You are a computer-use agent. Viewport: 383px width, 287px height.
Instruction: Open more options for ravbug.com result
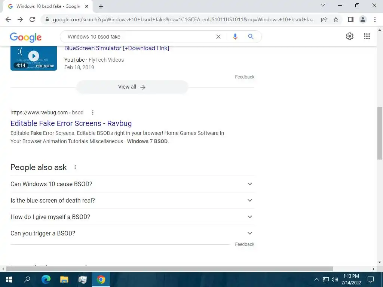pos(93,112)
